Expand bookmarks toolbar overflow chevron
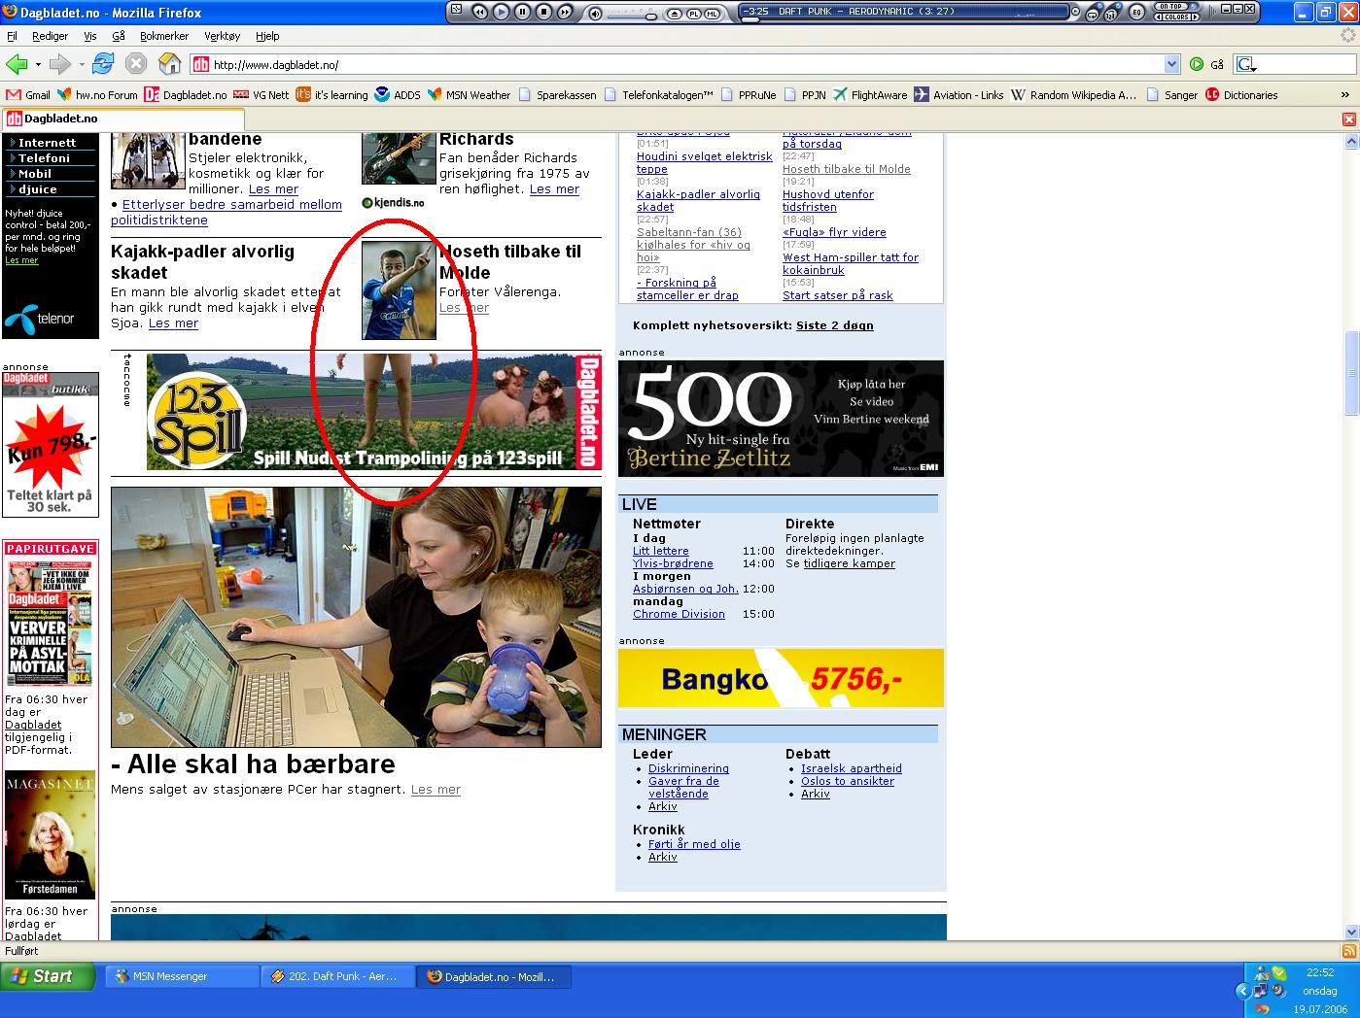Viewport: 1360px width, 1018px height. tap(1345, 95)
